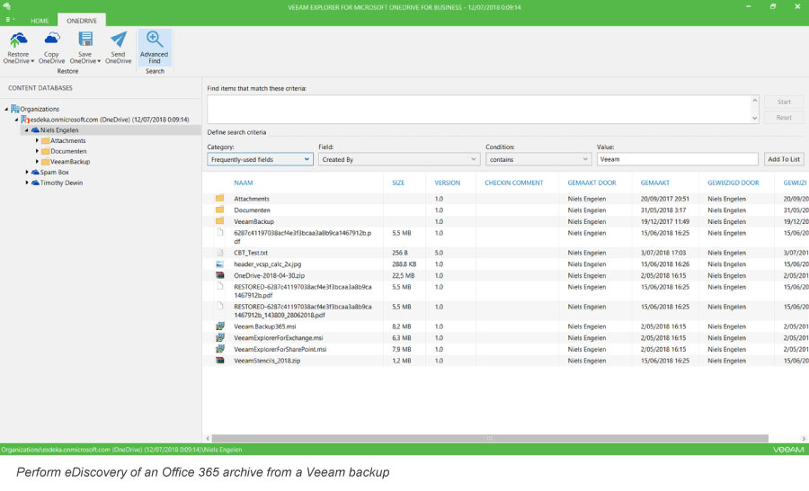Sort by the NAAM column header
The image size is (809, 491).
click(x=243, y=183)
